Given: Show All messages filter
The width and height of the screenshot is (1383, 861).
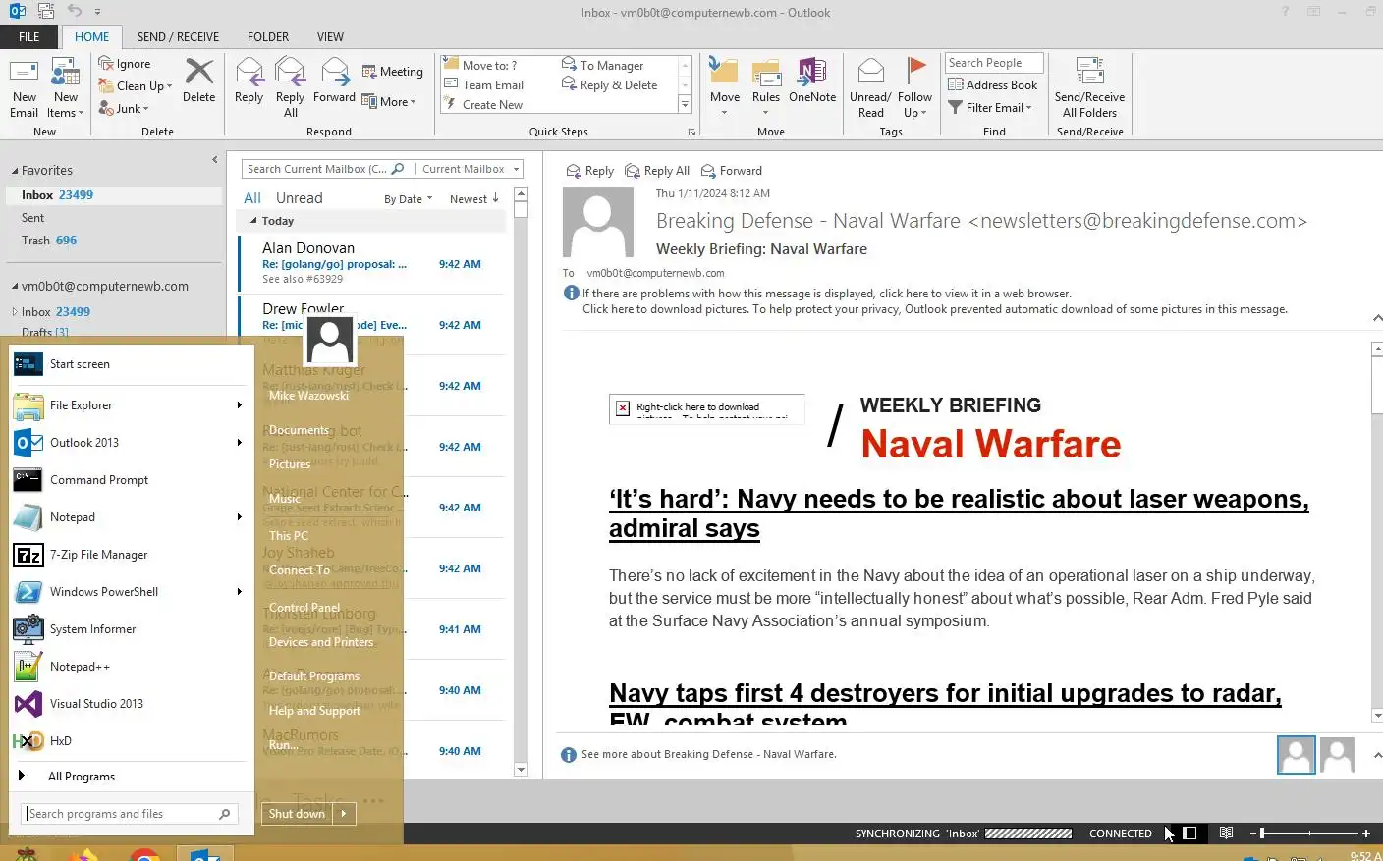Looking at the screenshot, I should 252,198.
